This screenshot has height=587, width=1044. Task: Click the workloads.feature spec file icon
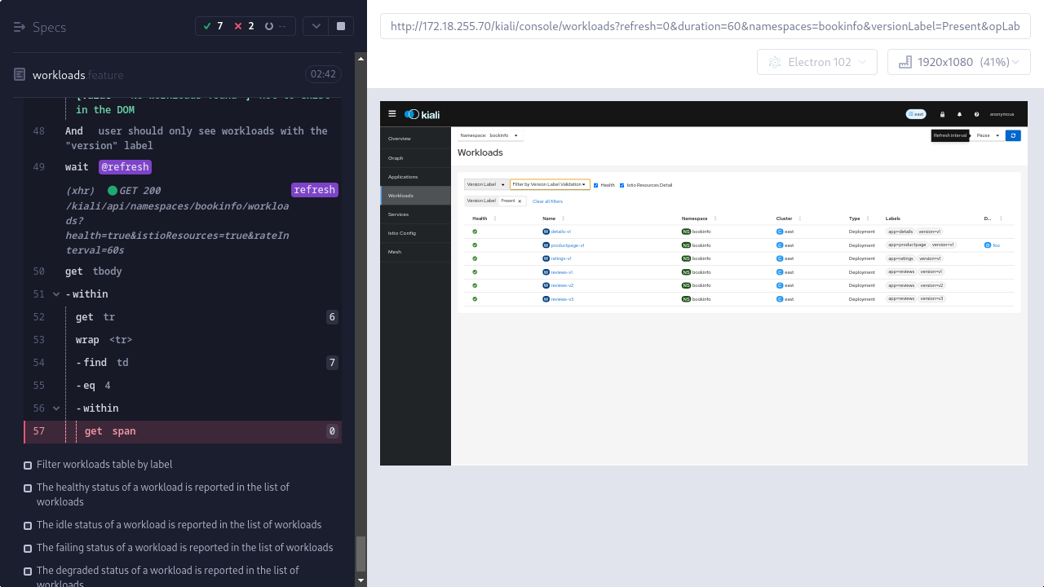click(x=20, y=74)
